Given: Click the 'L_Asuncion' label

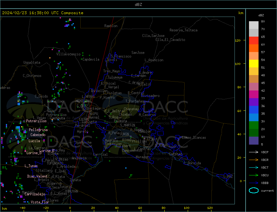Looking at the screenshot, I should (154, 60).
